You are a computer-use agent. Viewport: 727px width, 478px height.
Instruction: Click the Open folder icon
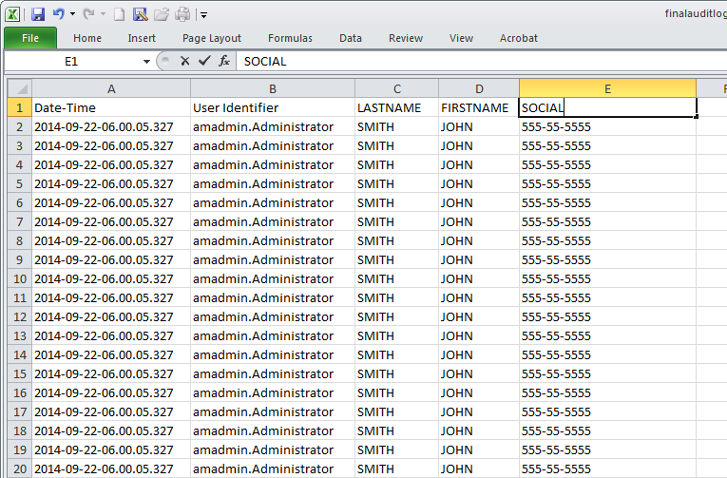click(162, 15)
